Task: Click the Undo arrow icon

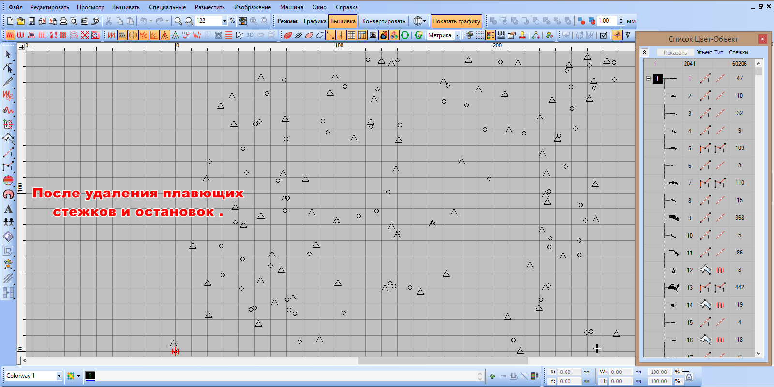Action: (x=143, y=21)
